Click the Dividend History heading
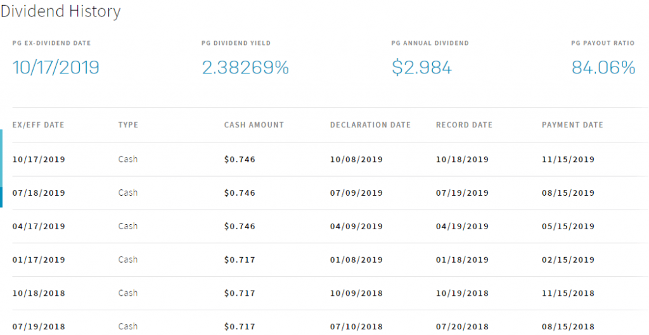 60,11
